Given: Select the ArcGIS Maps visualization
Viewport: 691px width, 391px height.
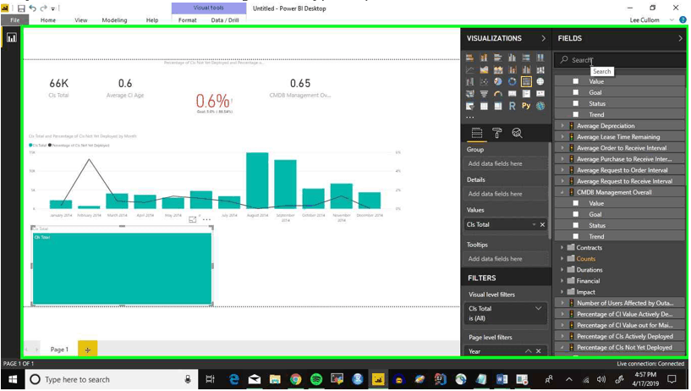Looking at the screenshot, I should (x=540, y=106).
